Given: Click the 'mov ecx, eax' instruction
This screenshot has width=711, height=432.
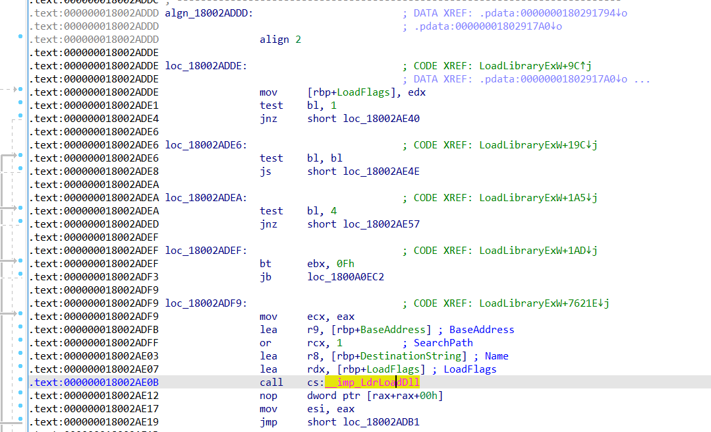Looking at the screenshot, I should coord(307,316).
